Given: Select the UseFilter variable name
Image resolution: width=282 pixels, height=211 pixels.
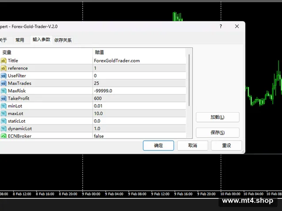Looking at the screenshot, I should [x=17, y=76].
